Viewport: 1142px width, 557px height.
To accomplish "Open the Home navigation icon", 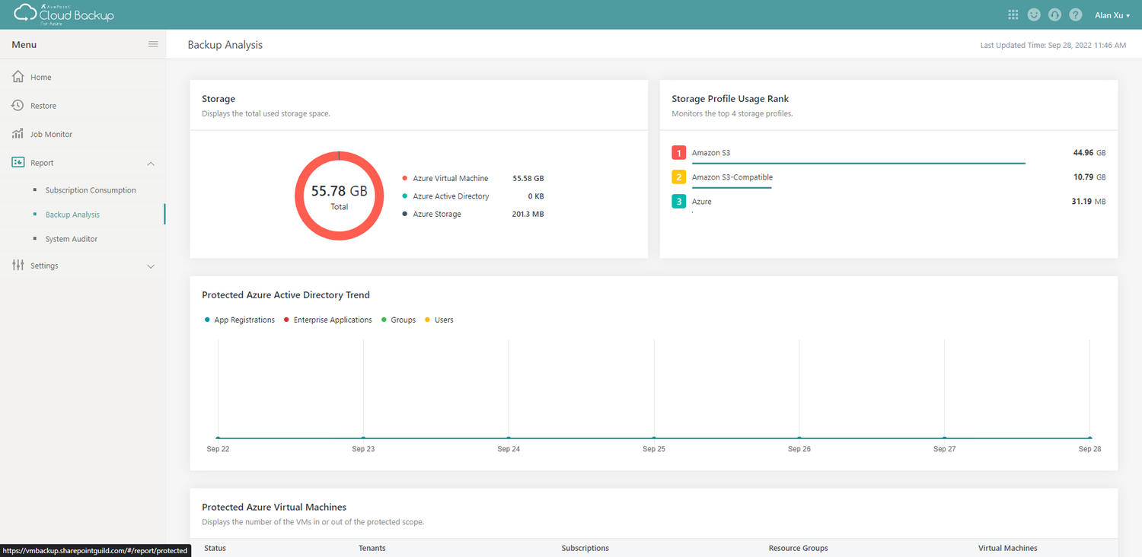I will tap(17, 77).
